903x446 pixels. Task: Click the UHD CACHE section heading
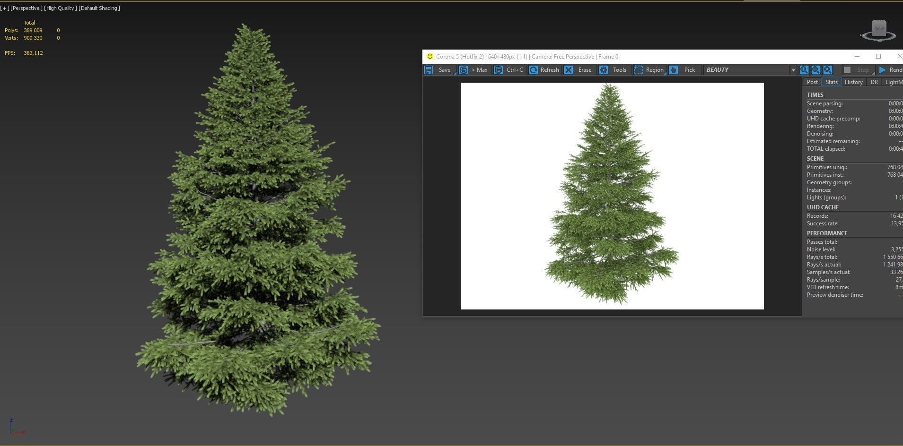click(823, 207)
